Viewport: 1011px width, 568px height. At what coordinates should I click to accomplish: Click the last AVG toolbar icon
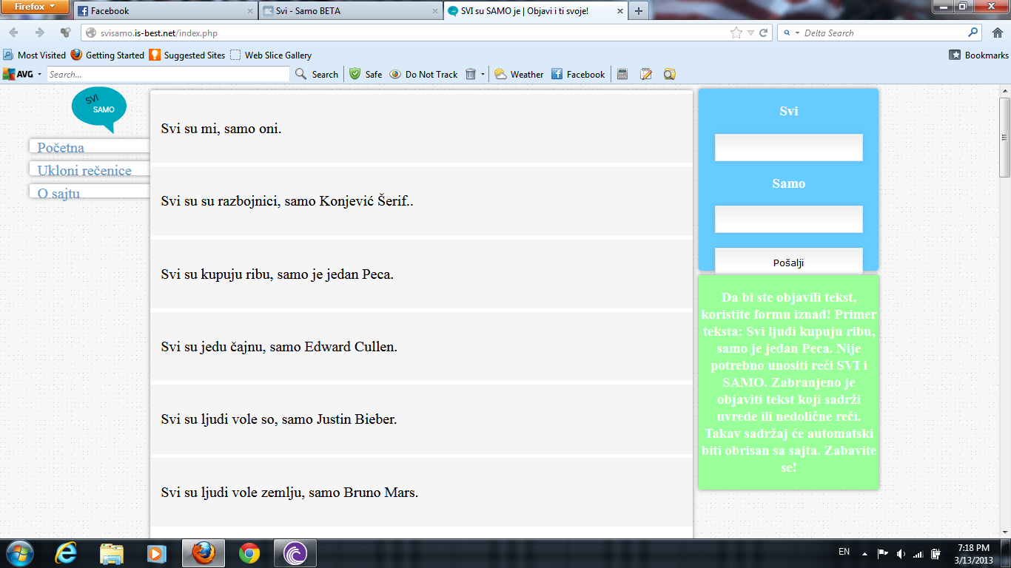670,74
